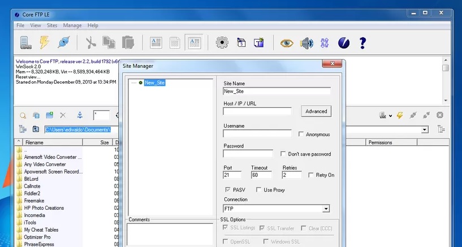Click the Advanced button
Image resolution: width=462 pixels, height=247 pixels.
pyautogui.click(x=316, y=111)
